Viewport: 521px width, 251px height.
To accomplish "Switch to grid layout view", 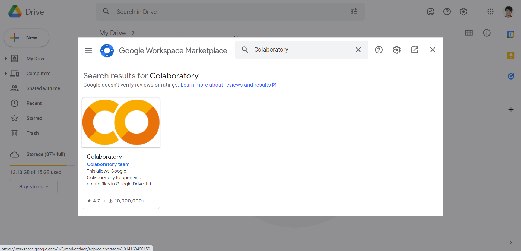I will pyautogui.click(x=469, y=33).
